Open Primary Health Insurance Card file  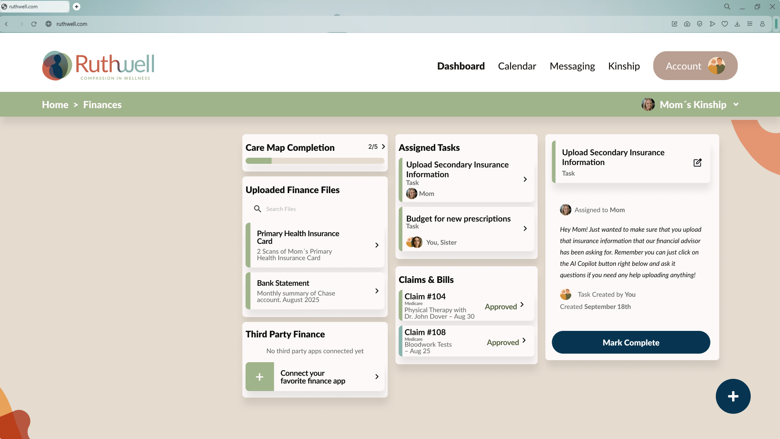pyautogui.click(x=315, y=245)
